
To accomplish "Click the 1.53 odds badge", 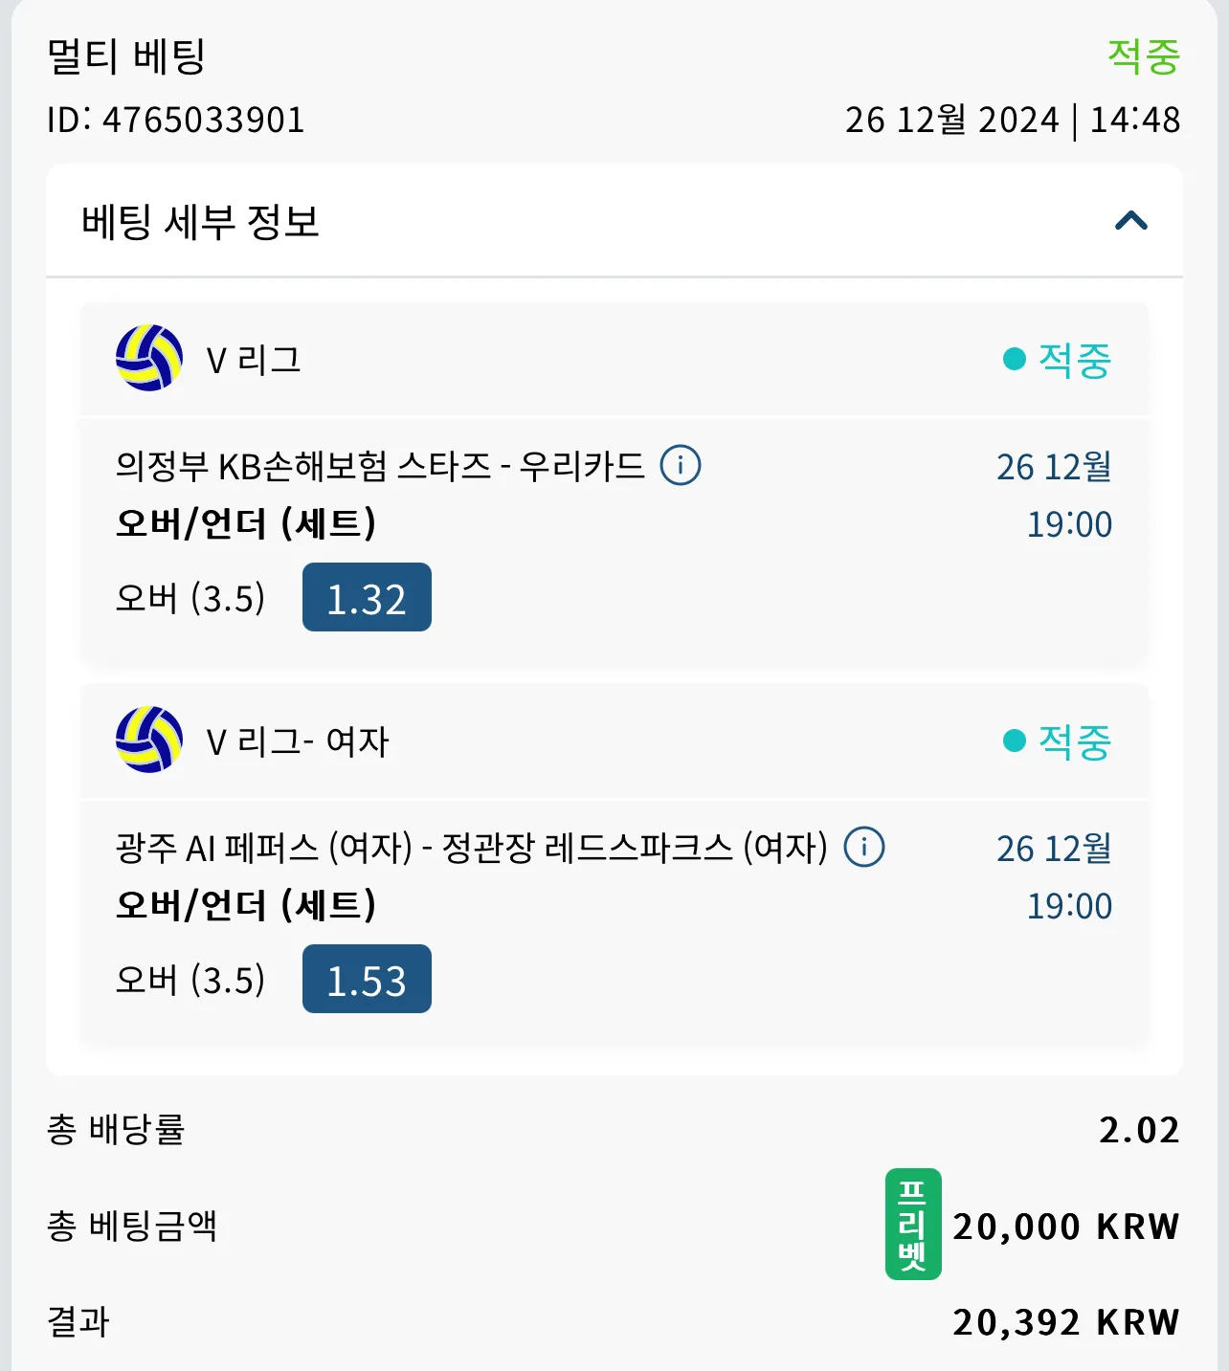I will (x=367, y=980).
